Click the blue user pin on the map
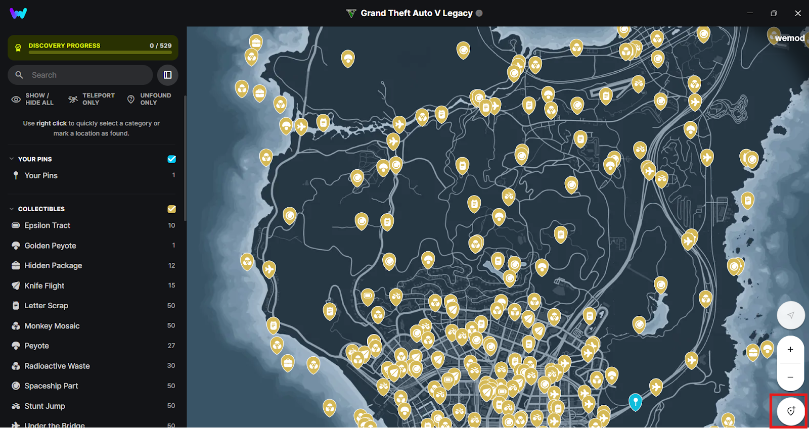Screen dimensions: 809x429 (635, 402)
